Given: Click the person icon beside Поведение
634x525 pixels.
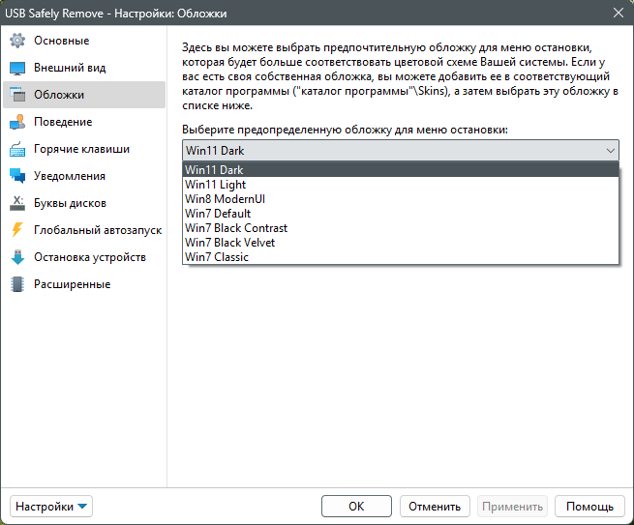Looking at the screenshot, I should 16,122.
